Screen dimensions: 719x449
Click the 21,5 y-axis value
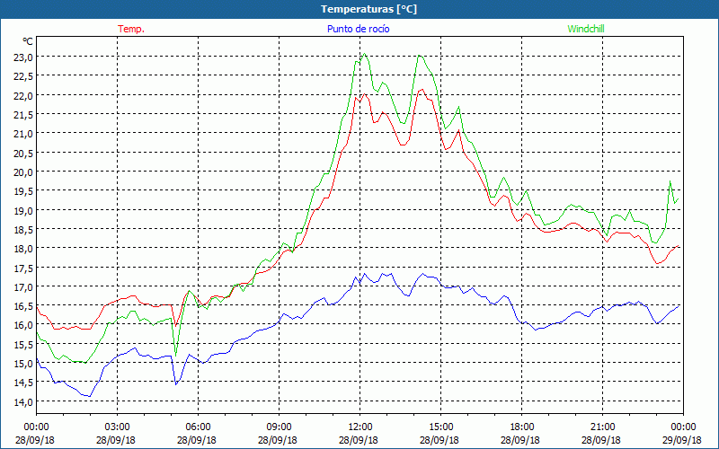pyautogui.click(x=23, y=115)
